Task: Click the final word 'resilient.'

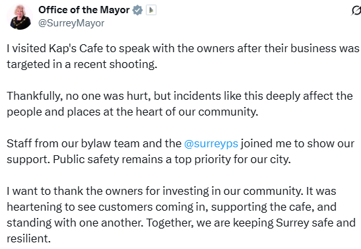Action: pyautogui.click(x=28, y=238)
